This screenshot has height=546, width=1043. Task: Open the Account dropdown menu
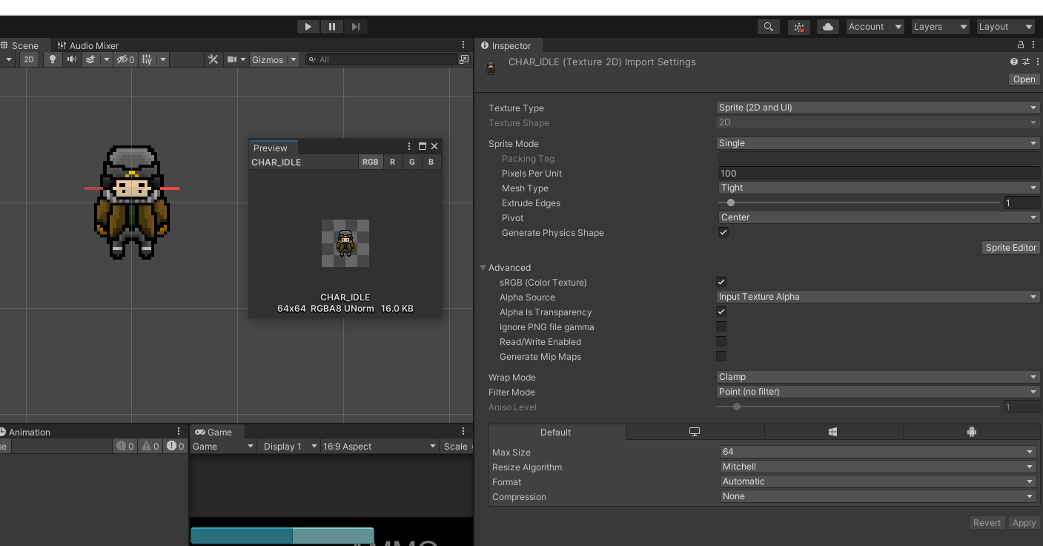(x=875, y=27)
